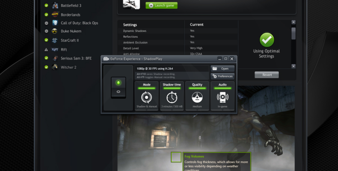Click green checkmark status beside Borderlands
The image size is (338, 171).
tap(46, 15)
